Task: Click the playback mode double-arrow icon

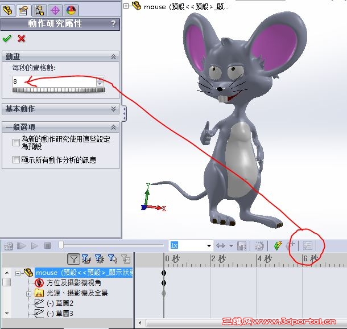Action: click(221, 245)
